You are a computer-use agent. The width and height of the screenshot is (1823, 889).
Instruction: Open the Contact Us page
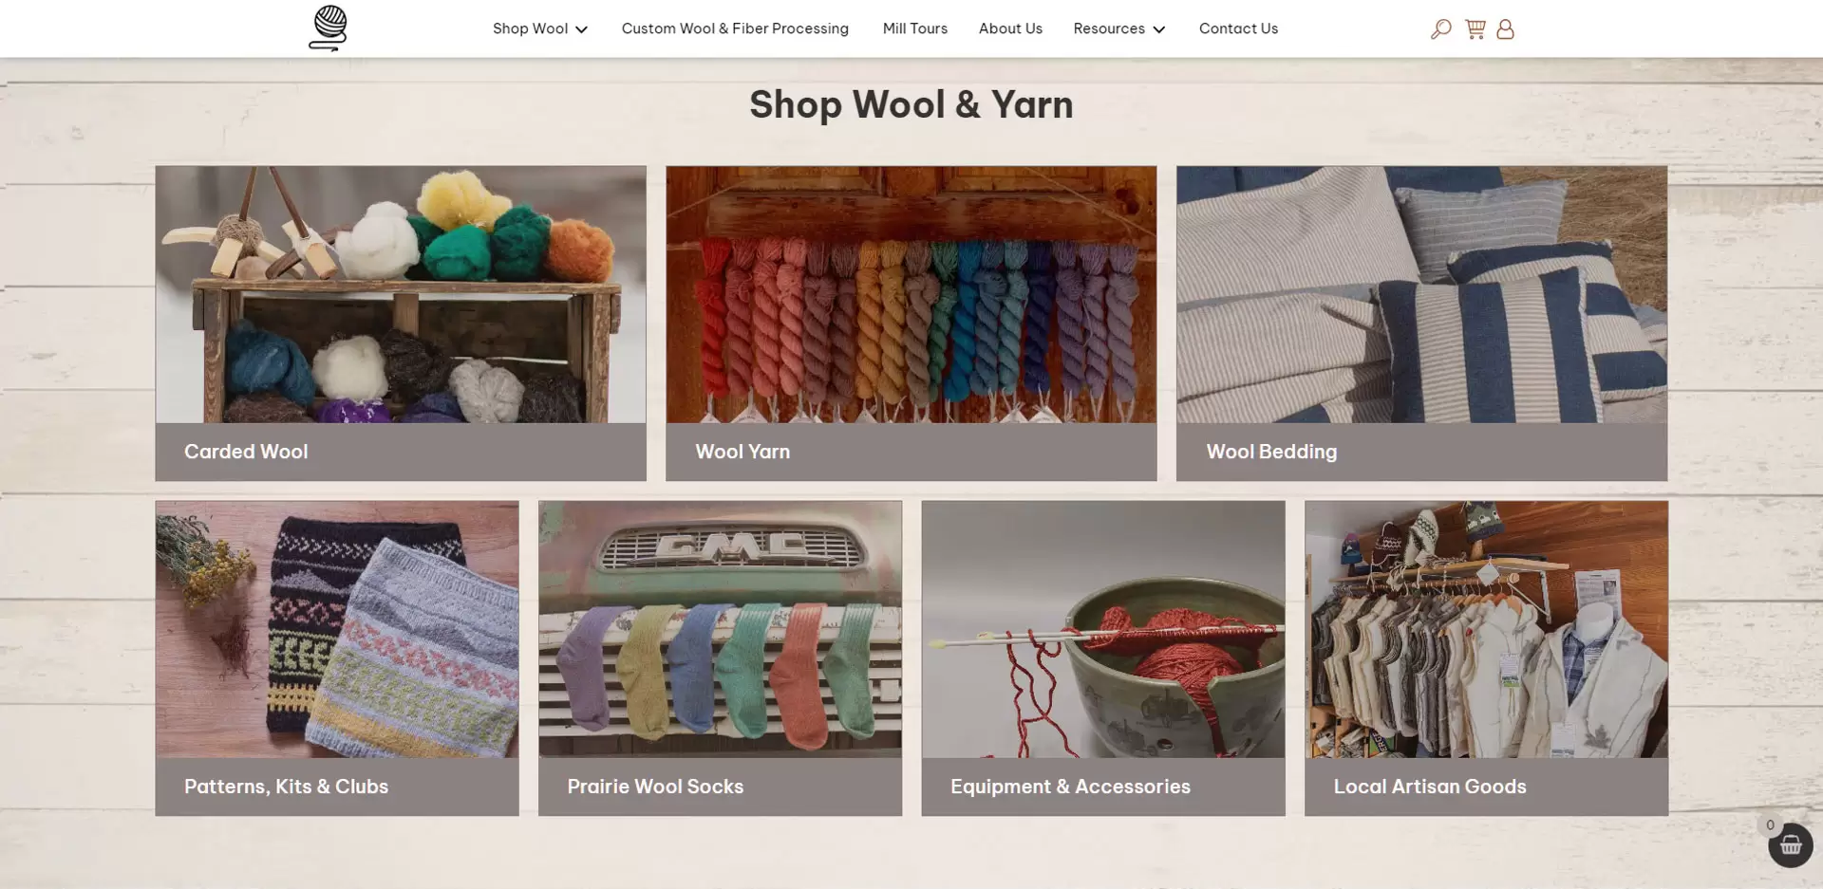pyautogui.click(x=1238, y=28)
